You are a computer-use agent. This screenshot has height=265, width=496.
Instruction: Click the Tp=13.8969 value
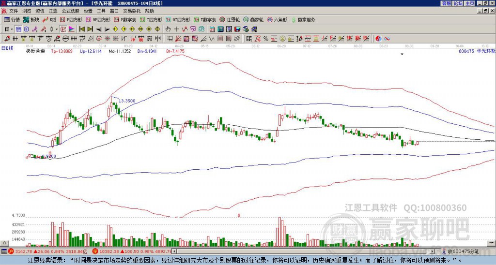62,51
